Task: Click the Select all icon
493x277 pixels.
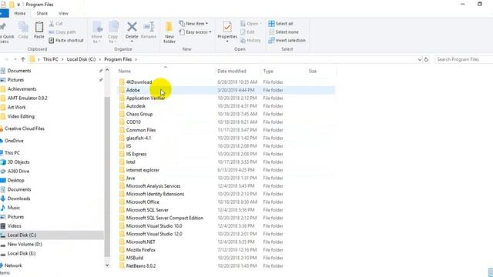Action: point(271,24)
